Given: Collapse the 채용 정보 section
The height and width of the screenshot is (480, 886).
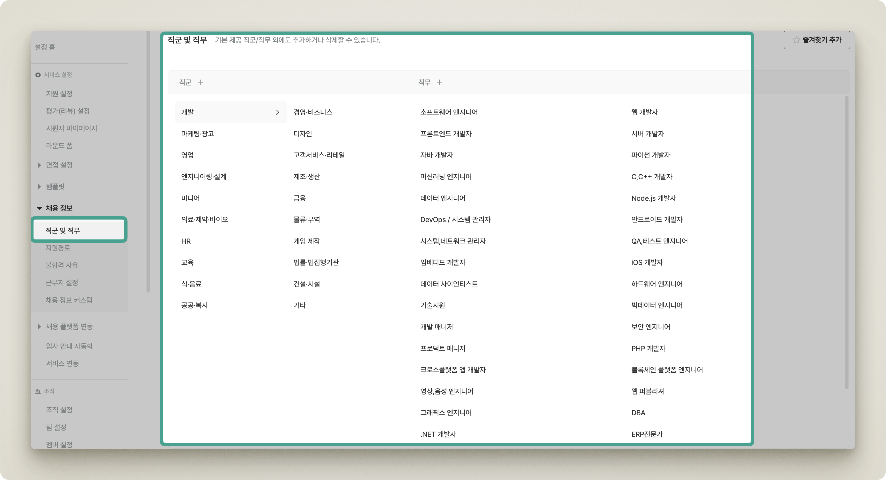Looking at the screenshot, I should [39, 208].
